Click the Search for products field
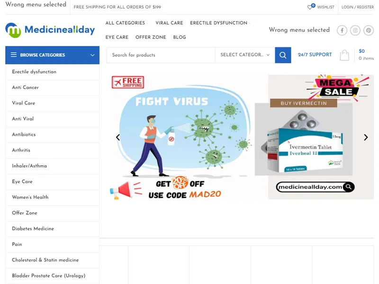This screenshot has height=284, width=379. [161, 55]
